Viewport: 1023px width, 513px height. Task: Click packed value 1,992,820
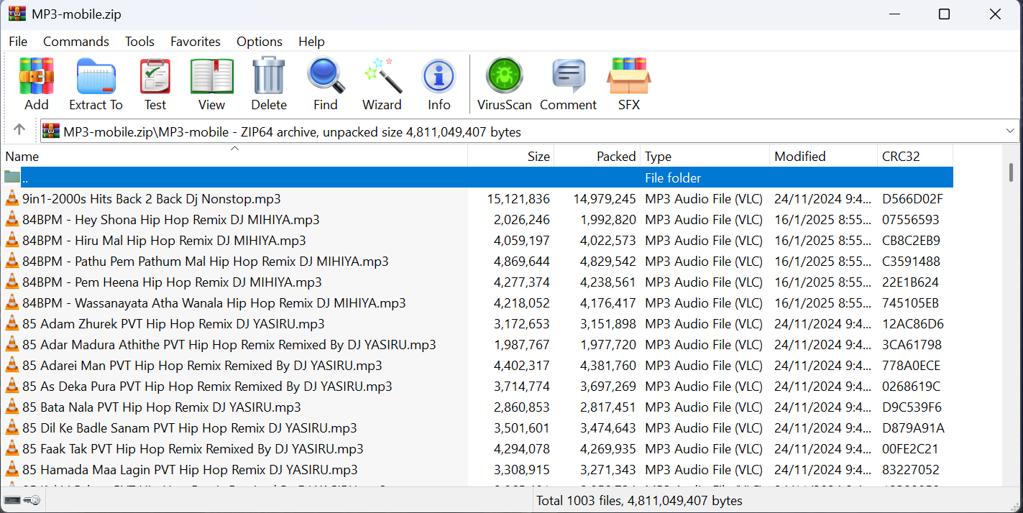click(608, 219)
